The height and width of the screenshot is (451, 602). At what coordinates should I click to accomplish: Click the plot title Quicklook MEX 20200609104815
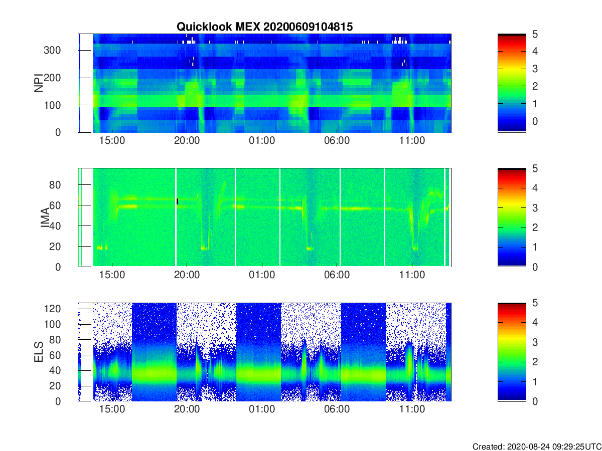264,27
